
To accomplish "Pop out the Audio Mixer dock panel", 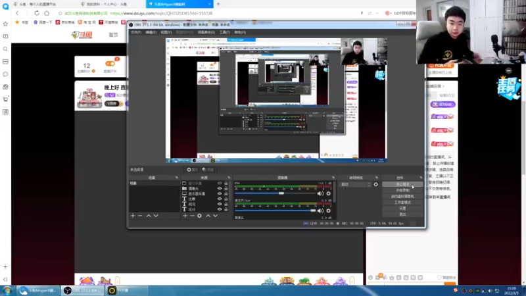I will pos(333,178).
